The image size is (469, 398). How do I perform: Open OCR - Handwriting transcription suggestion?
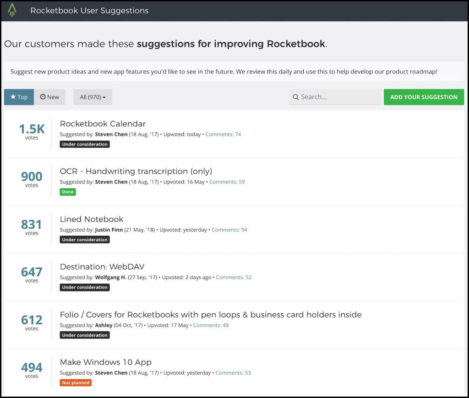136,171
